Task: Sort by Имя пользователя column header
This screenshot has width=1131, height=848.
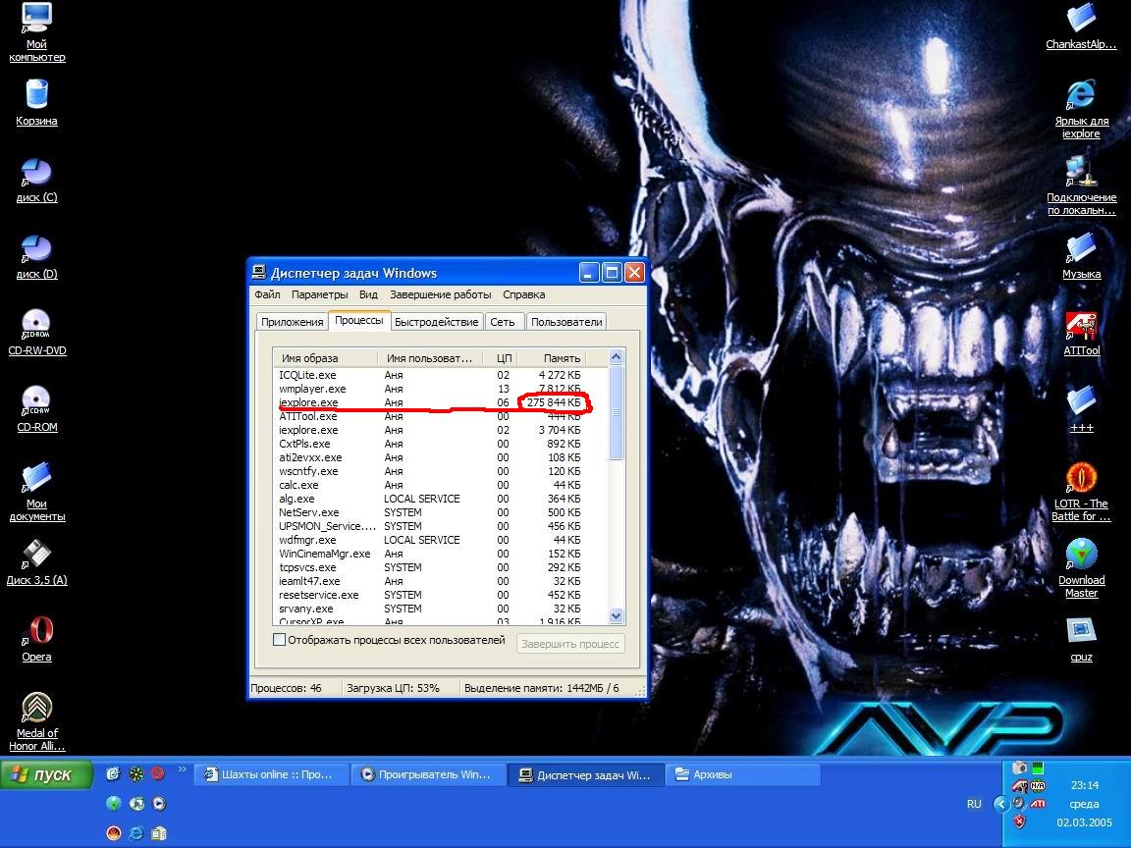Action: pos(430,357)
